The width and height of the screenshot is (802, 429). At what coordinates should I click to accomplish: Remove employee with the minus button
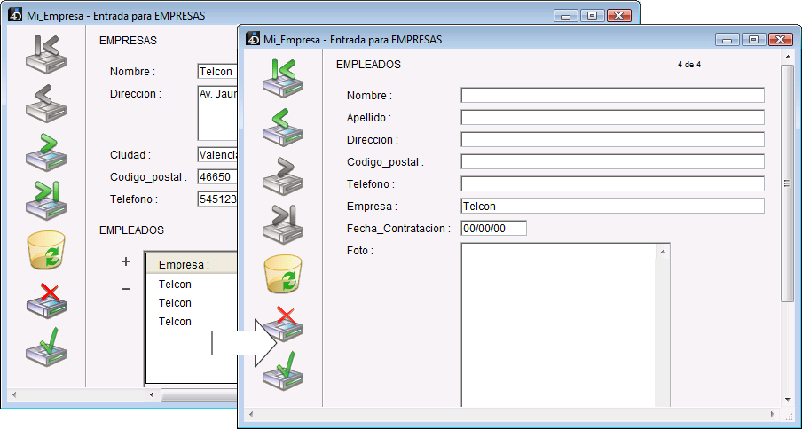126,289
